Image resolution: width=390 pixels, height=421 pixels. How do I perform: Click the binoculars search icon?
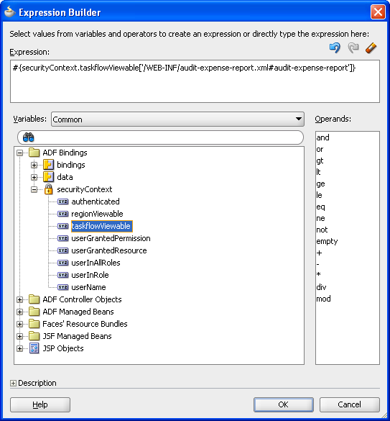(29, 137)
